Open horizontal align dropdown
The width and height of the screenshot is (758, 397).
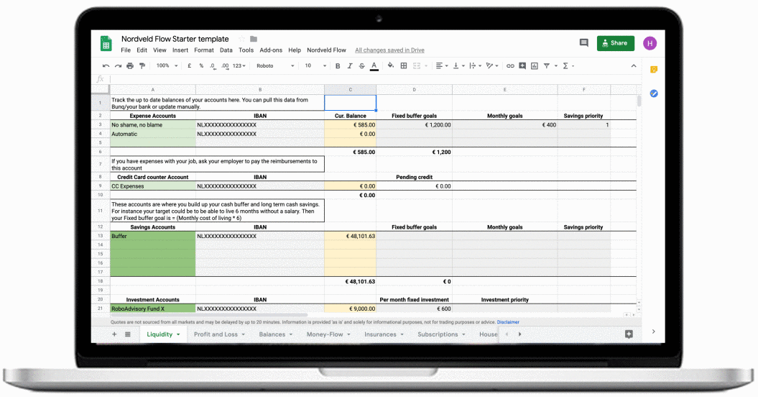click(x=442, y=66)
